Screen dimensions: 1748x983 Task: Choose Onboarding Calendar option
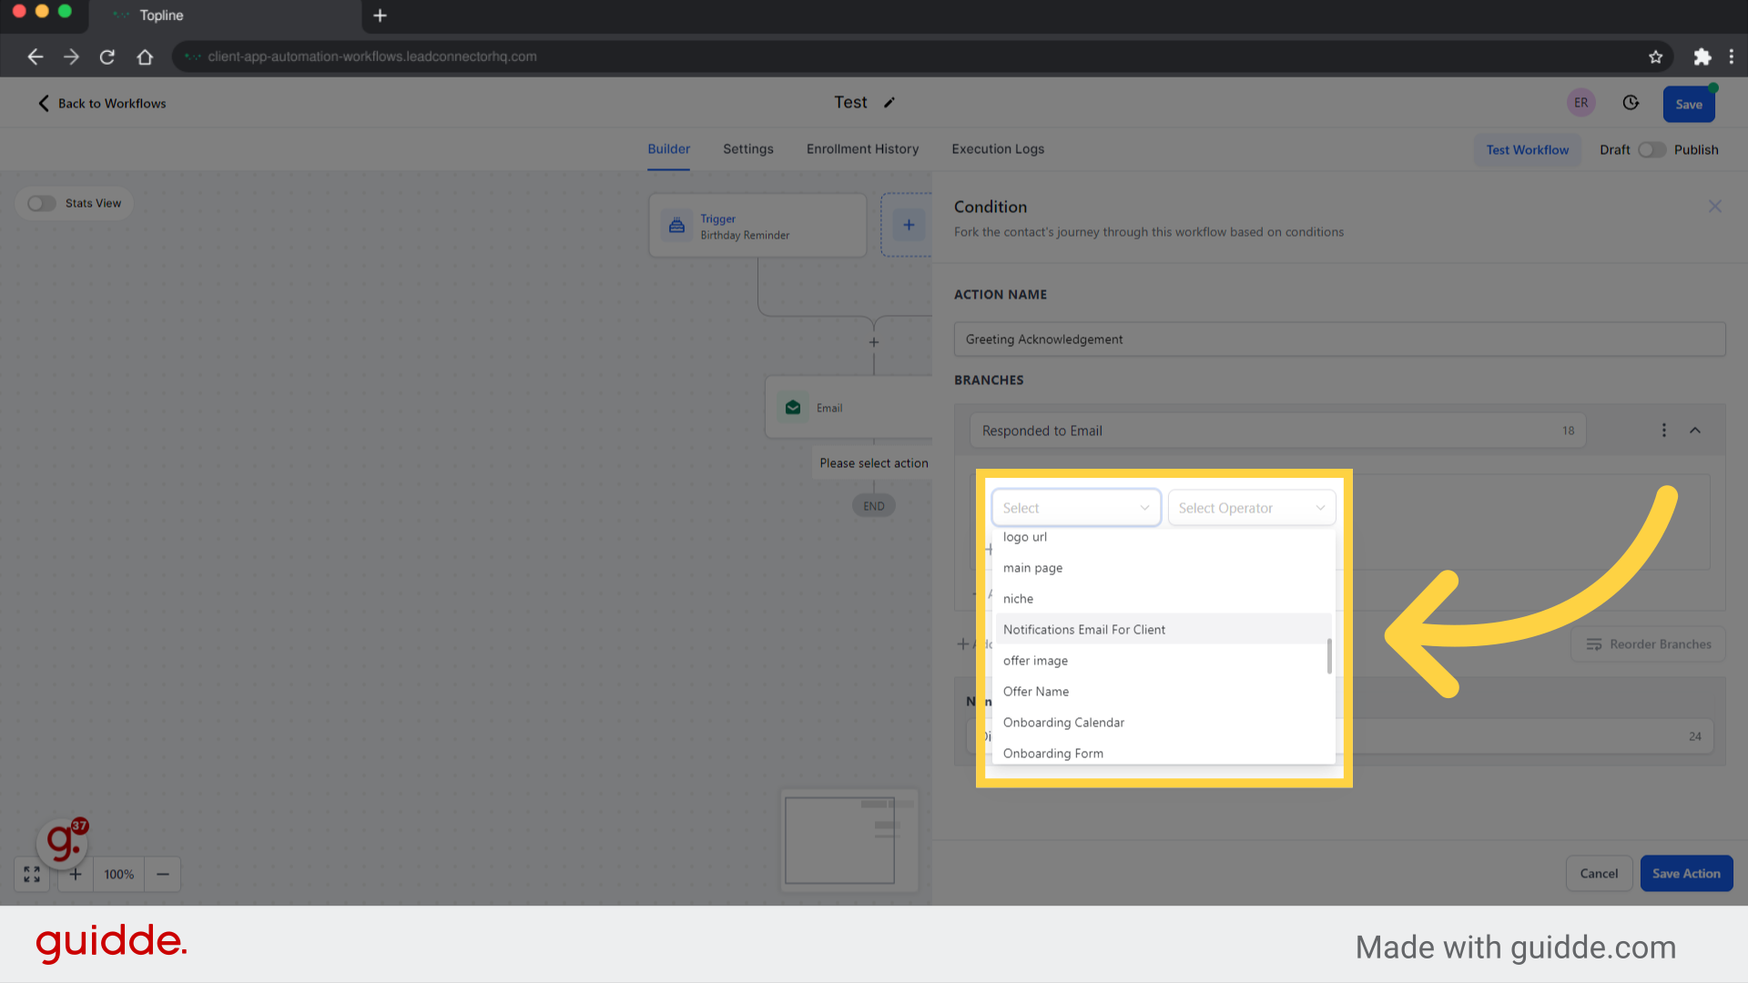[x=1163, y=723]
